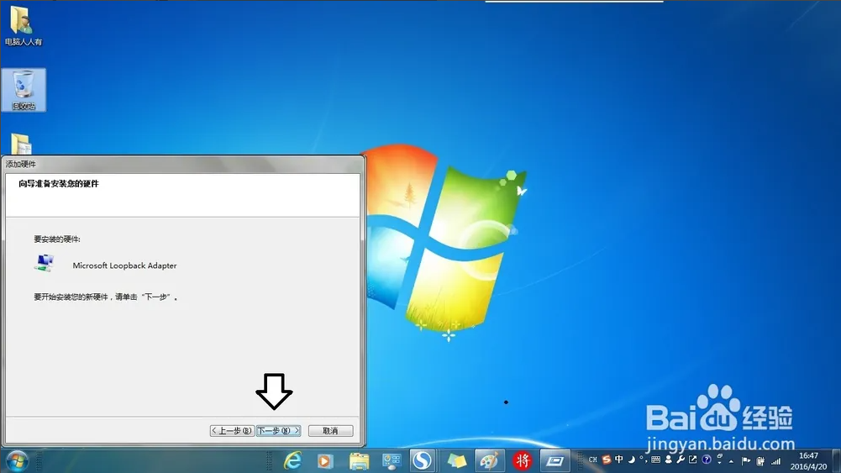
Task: Click the red 將 chess game icon
Action: (523, 460)
